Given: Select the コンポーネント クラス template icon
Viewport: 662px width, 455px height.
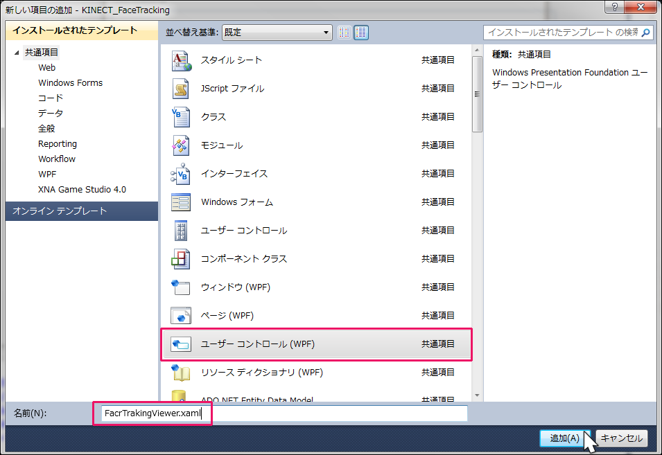Looking at the screenshot, I should click(181, 259).
